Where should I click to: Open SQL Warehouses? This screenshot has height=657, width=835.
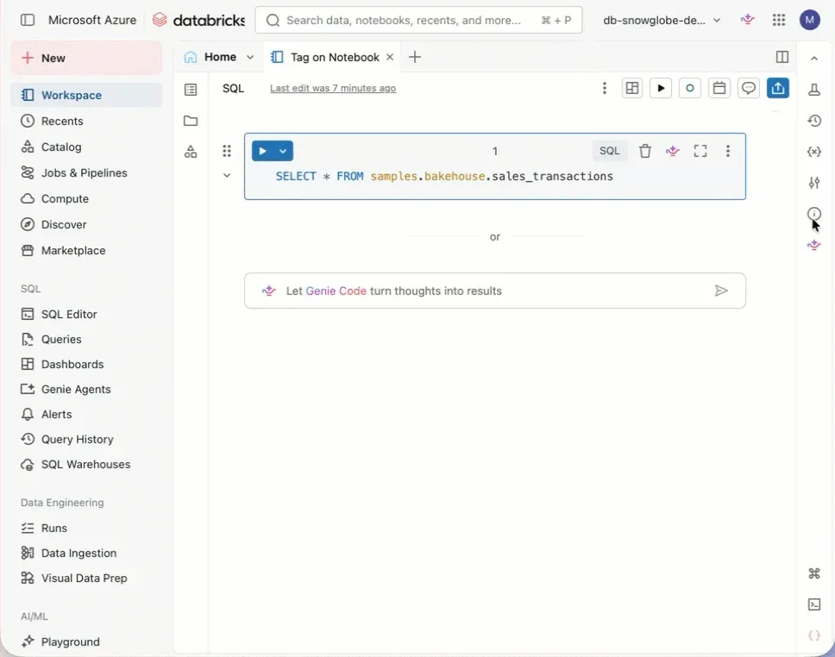coord(86,464)
